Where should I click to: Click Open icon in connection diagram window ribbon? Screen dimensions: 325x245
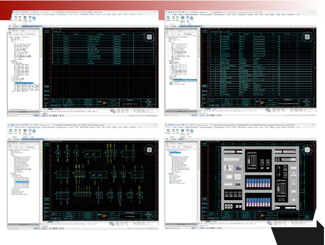pos(20,132)
